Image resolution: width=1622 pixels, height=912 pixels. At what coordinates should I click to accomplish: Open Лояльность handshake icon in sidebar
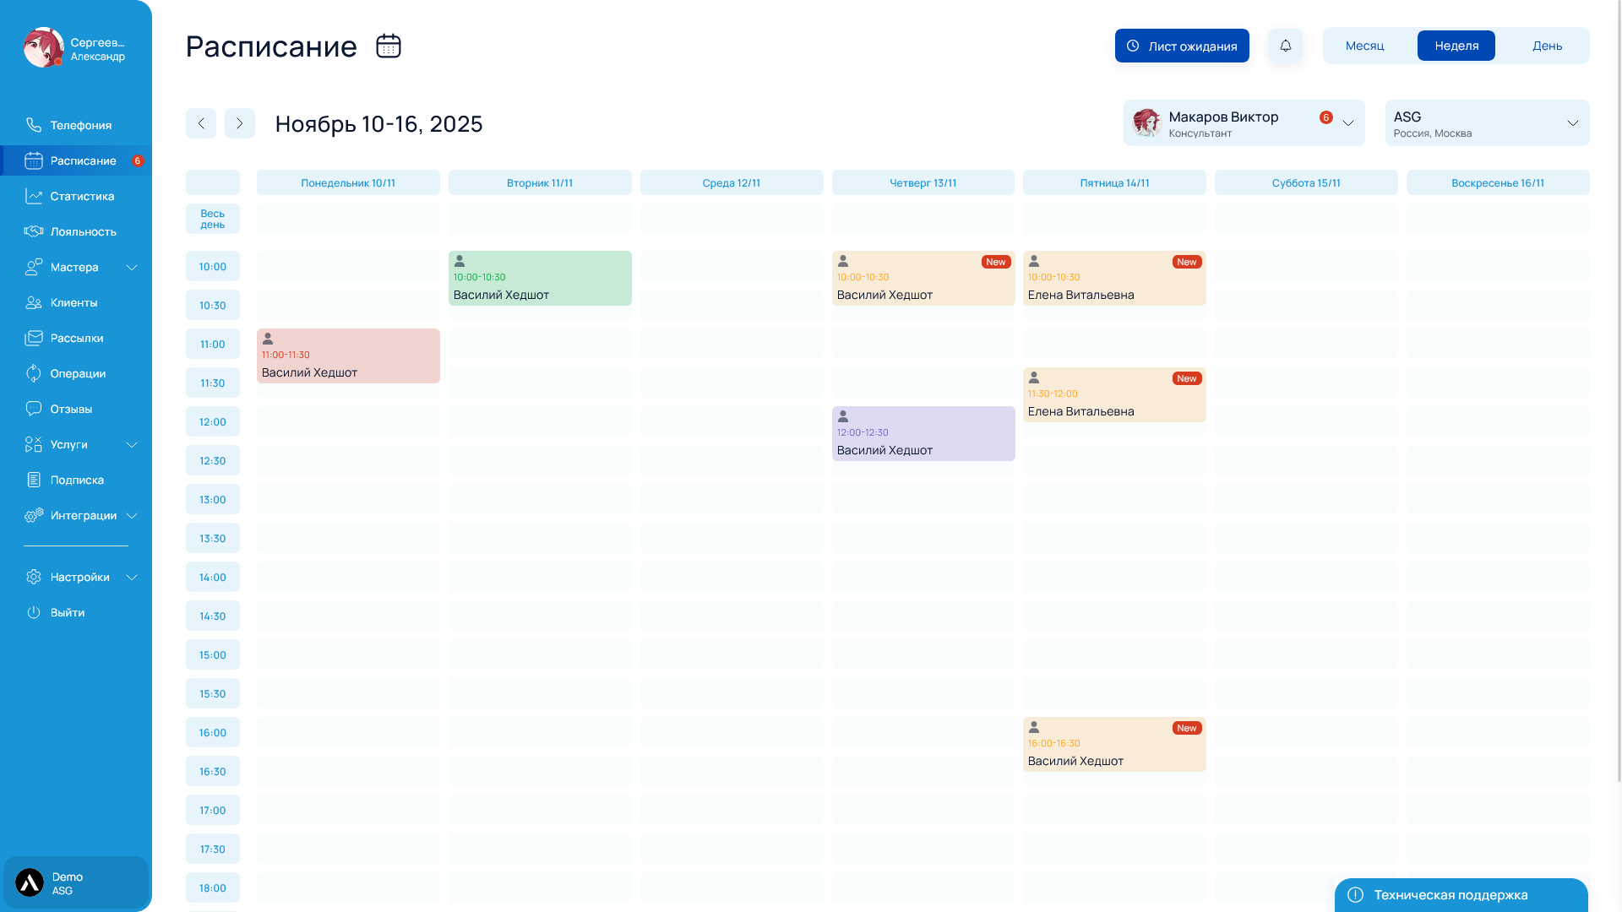34,231
